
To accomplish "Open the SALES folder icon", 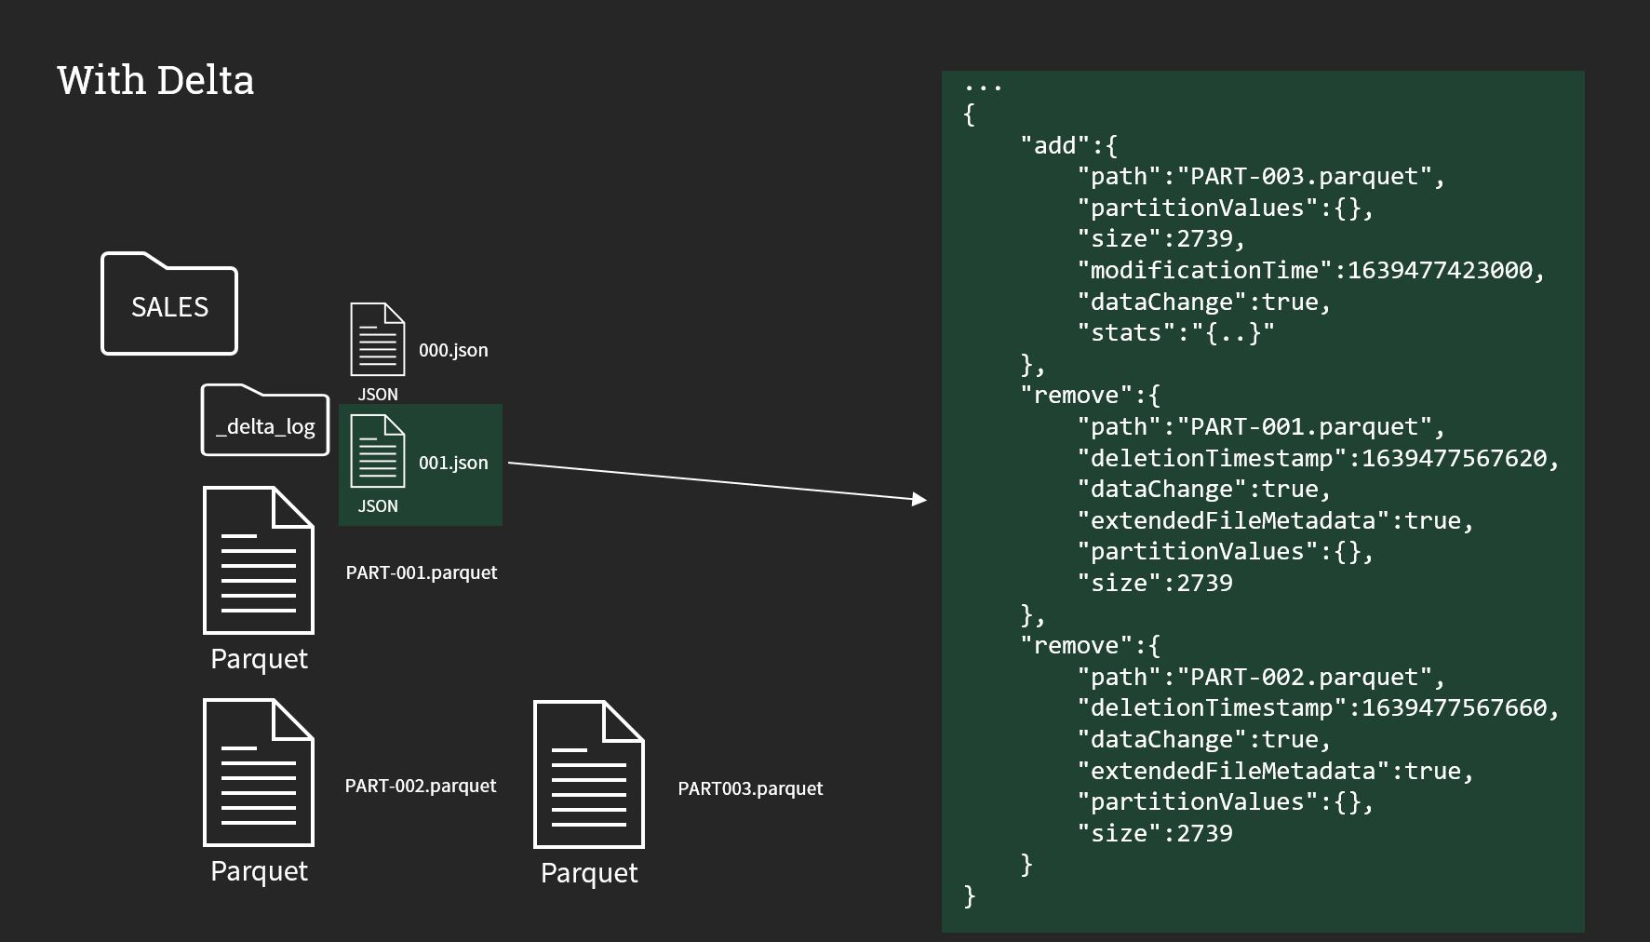I will [168, 305].
